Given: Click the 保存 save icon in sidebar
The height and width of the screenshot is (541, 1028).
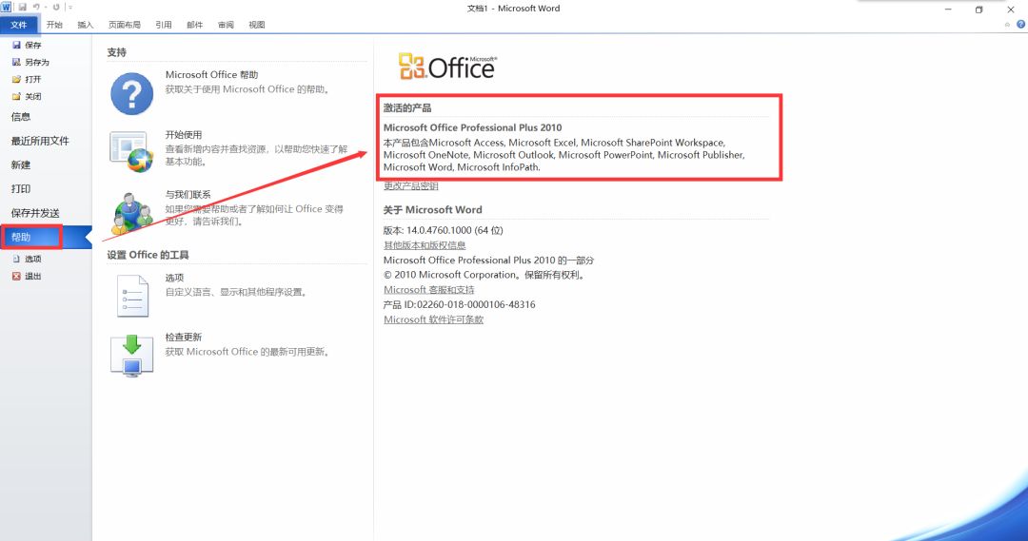Looking at the screenshot, I should point(16,46).
